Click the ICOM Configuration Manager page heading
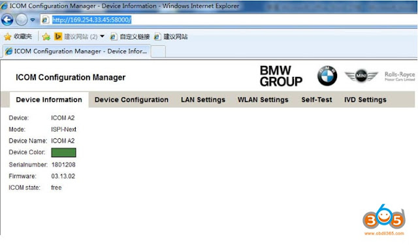 pyautogui.click(x=71, y=77)
